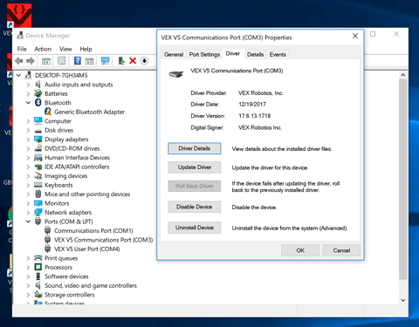
Task: Expand the Computer category
Action: 28,121
